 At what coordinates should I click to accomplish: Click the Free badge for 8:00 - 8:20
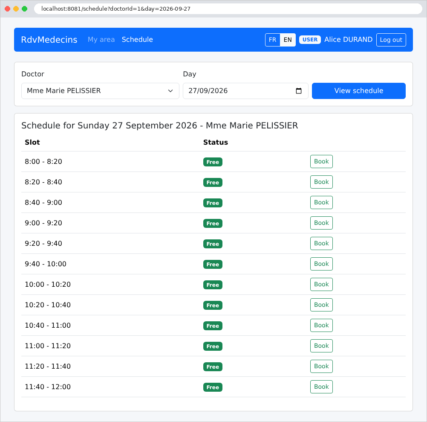point(213,162)
